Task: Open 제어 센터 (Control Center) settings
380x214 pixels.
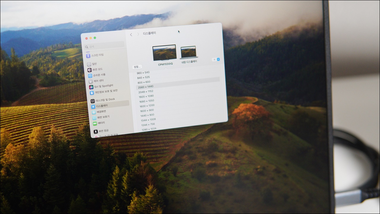Action: 91,81
